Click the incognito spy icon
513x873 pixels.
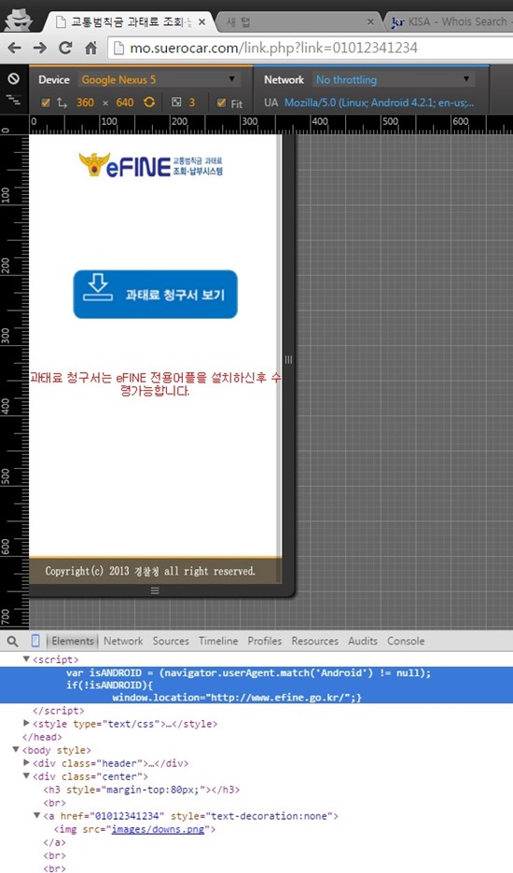click(x=18, y=20)
